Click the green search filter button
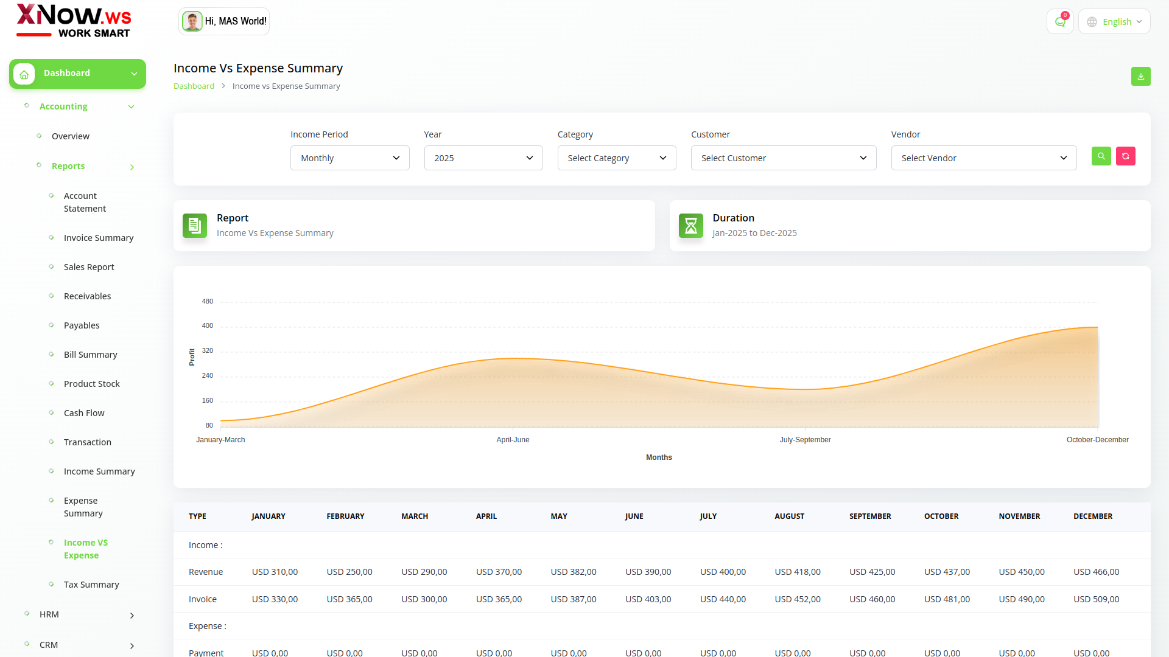Viewport: 1169px width, 657px height. 1101,156
